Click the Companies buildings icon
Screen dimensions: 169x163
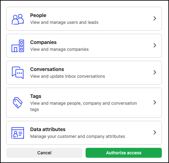pyautogui.click(x=18, y=46)
